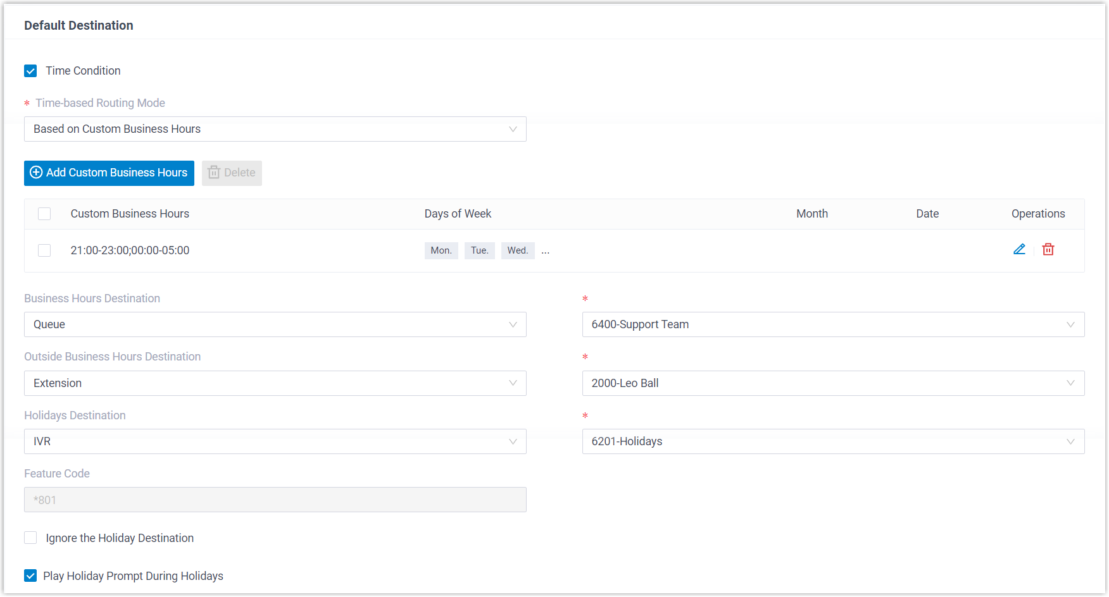Viewport: 1109px width, 597px height.
Task: Open Time-based Routing Mode dropdown
Action: [275, 129]
